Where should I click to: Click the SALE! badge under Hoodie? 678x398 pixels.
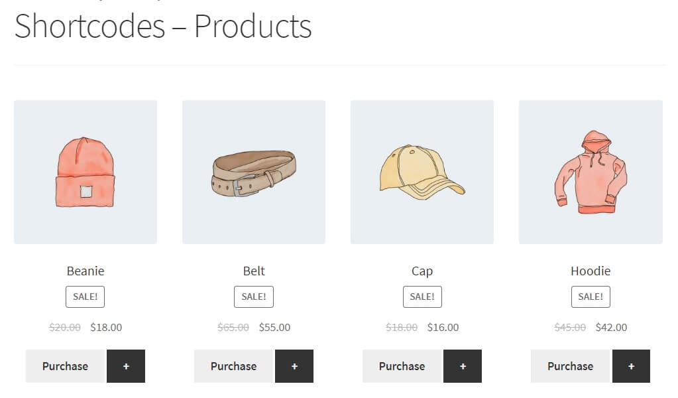[x=591, y=297]
